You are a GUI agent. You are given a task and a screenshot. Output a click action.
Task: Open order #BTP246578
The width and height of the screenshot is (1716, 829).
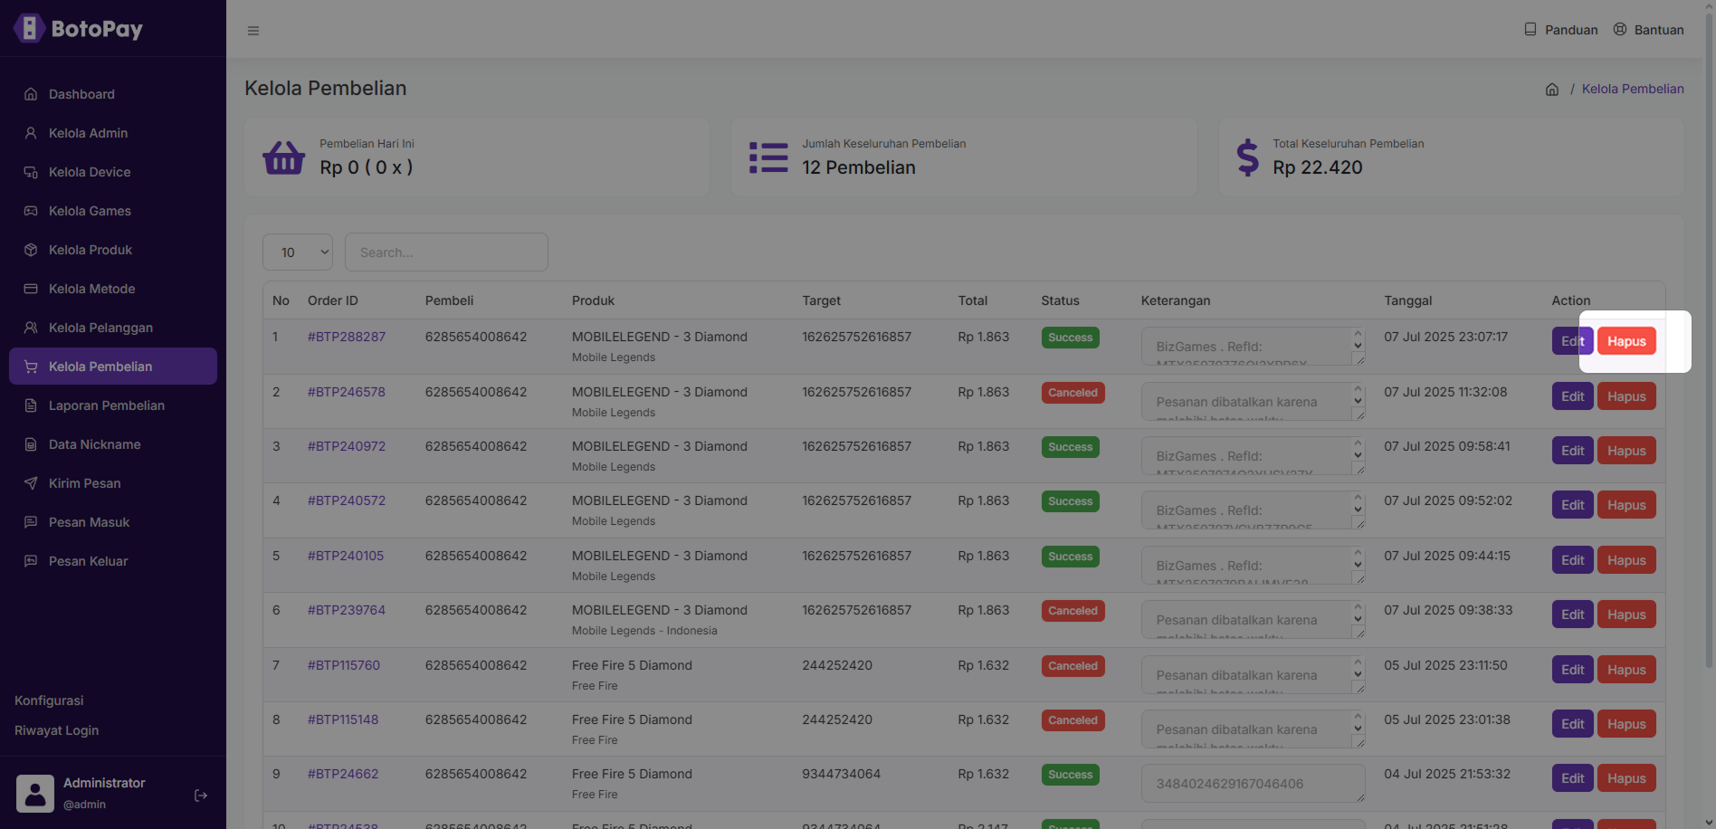pyautogui.click(x=347, y=392)
